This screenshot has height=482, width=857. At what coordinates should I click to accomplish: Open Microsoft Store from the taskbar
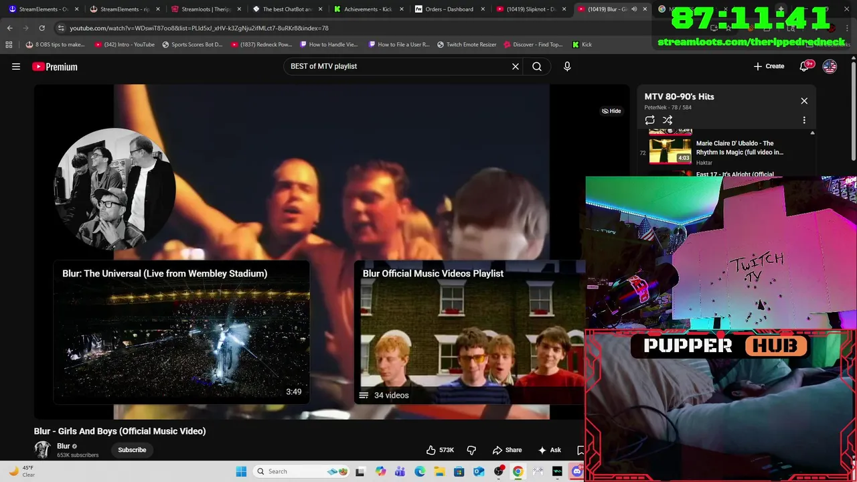click(459, 471)
